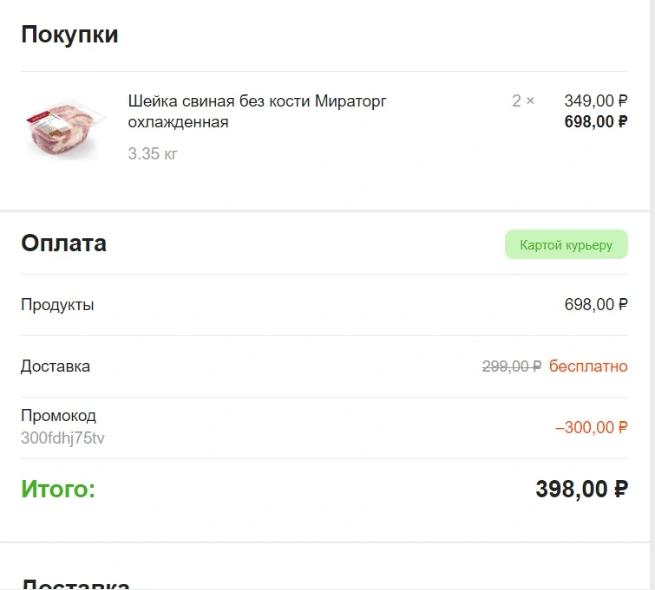
Task: Click the pork neck product thumbnail image
Action: pyautogui.click(x=63, y=130)
